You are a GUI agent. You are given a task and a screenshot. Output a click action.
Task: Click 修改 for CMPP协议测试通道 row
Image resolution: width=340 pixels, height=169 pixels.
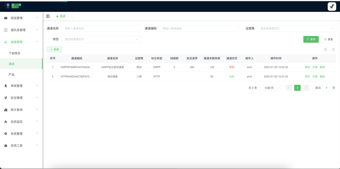pyautogui.click(x=307, y=67)
